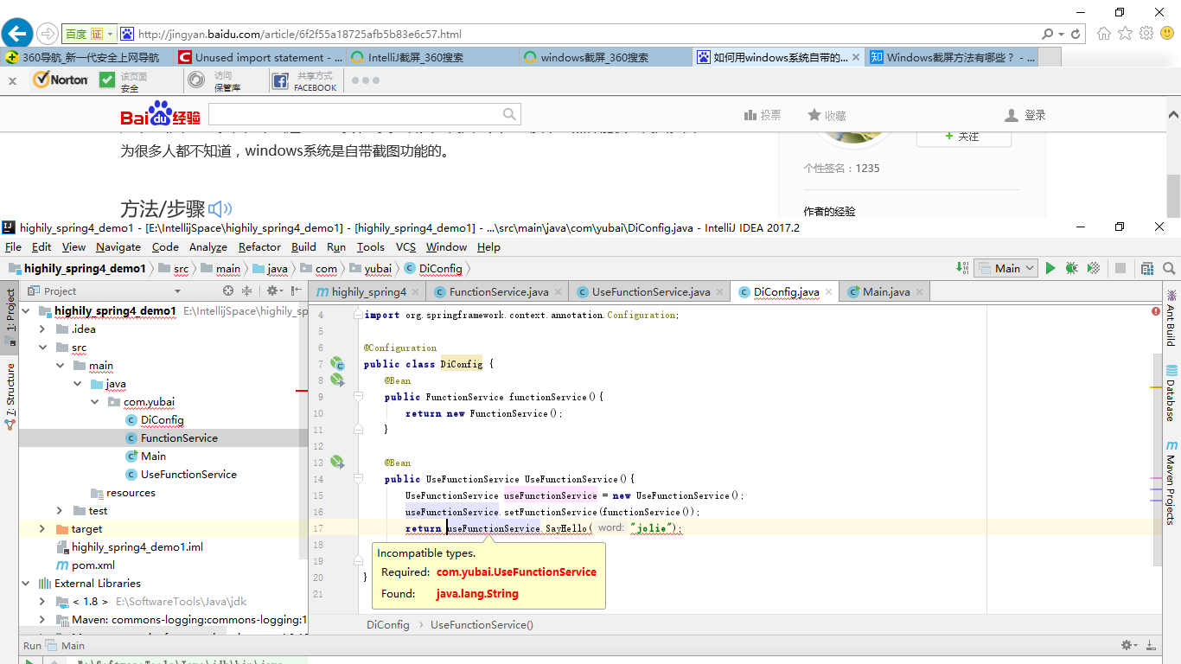Expand External Libraries node
This screenshot has height=664, width=1181.
25,584
